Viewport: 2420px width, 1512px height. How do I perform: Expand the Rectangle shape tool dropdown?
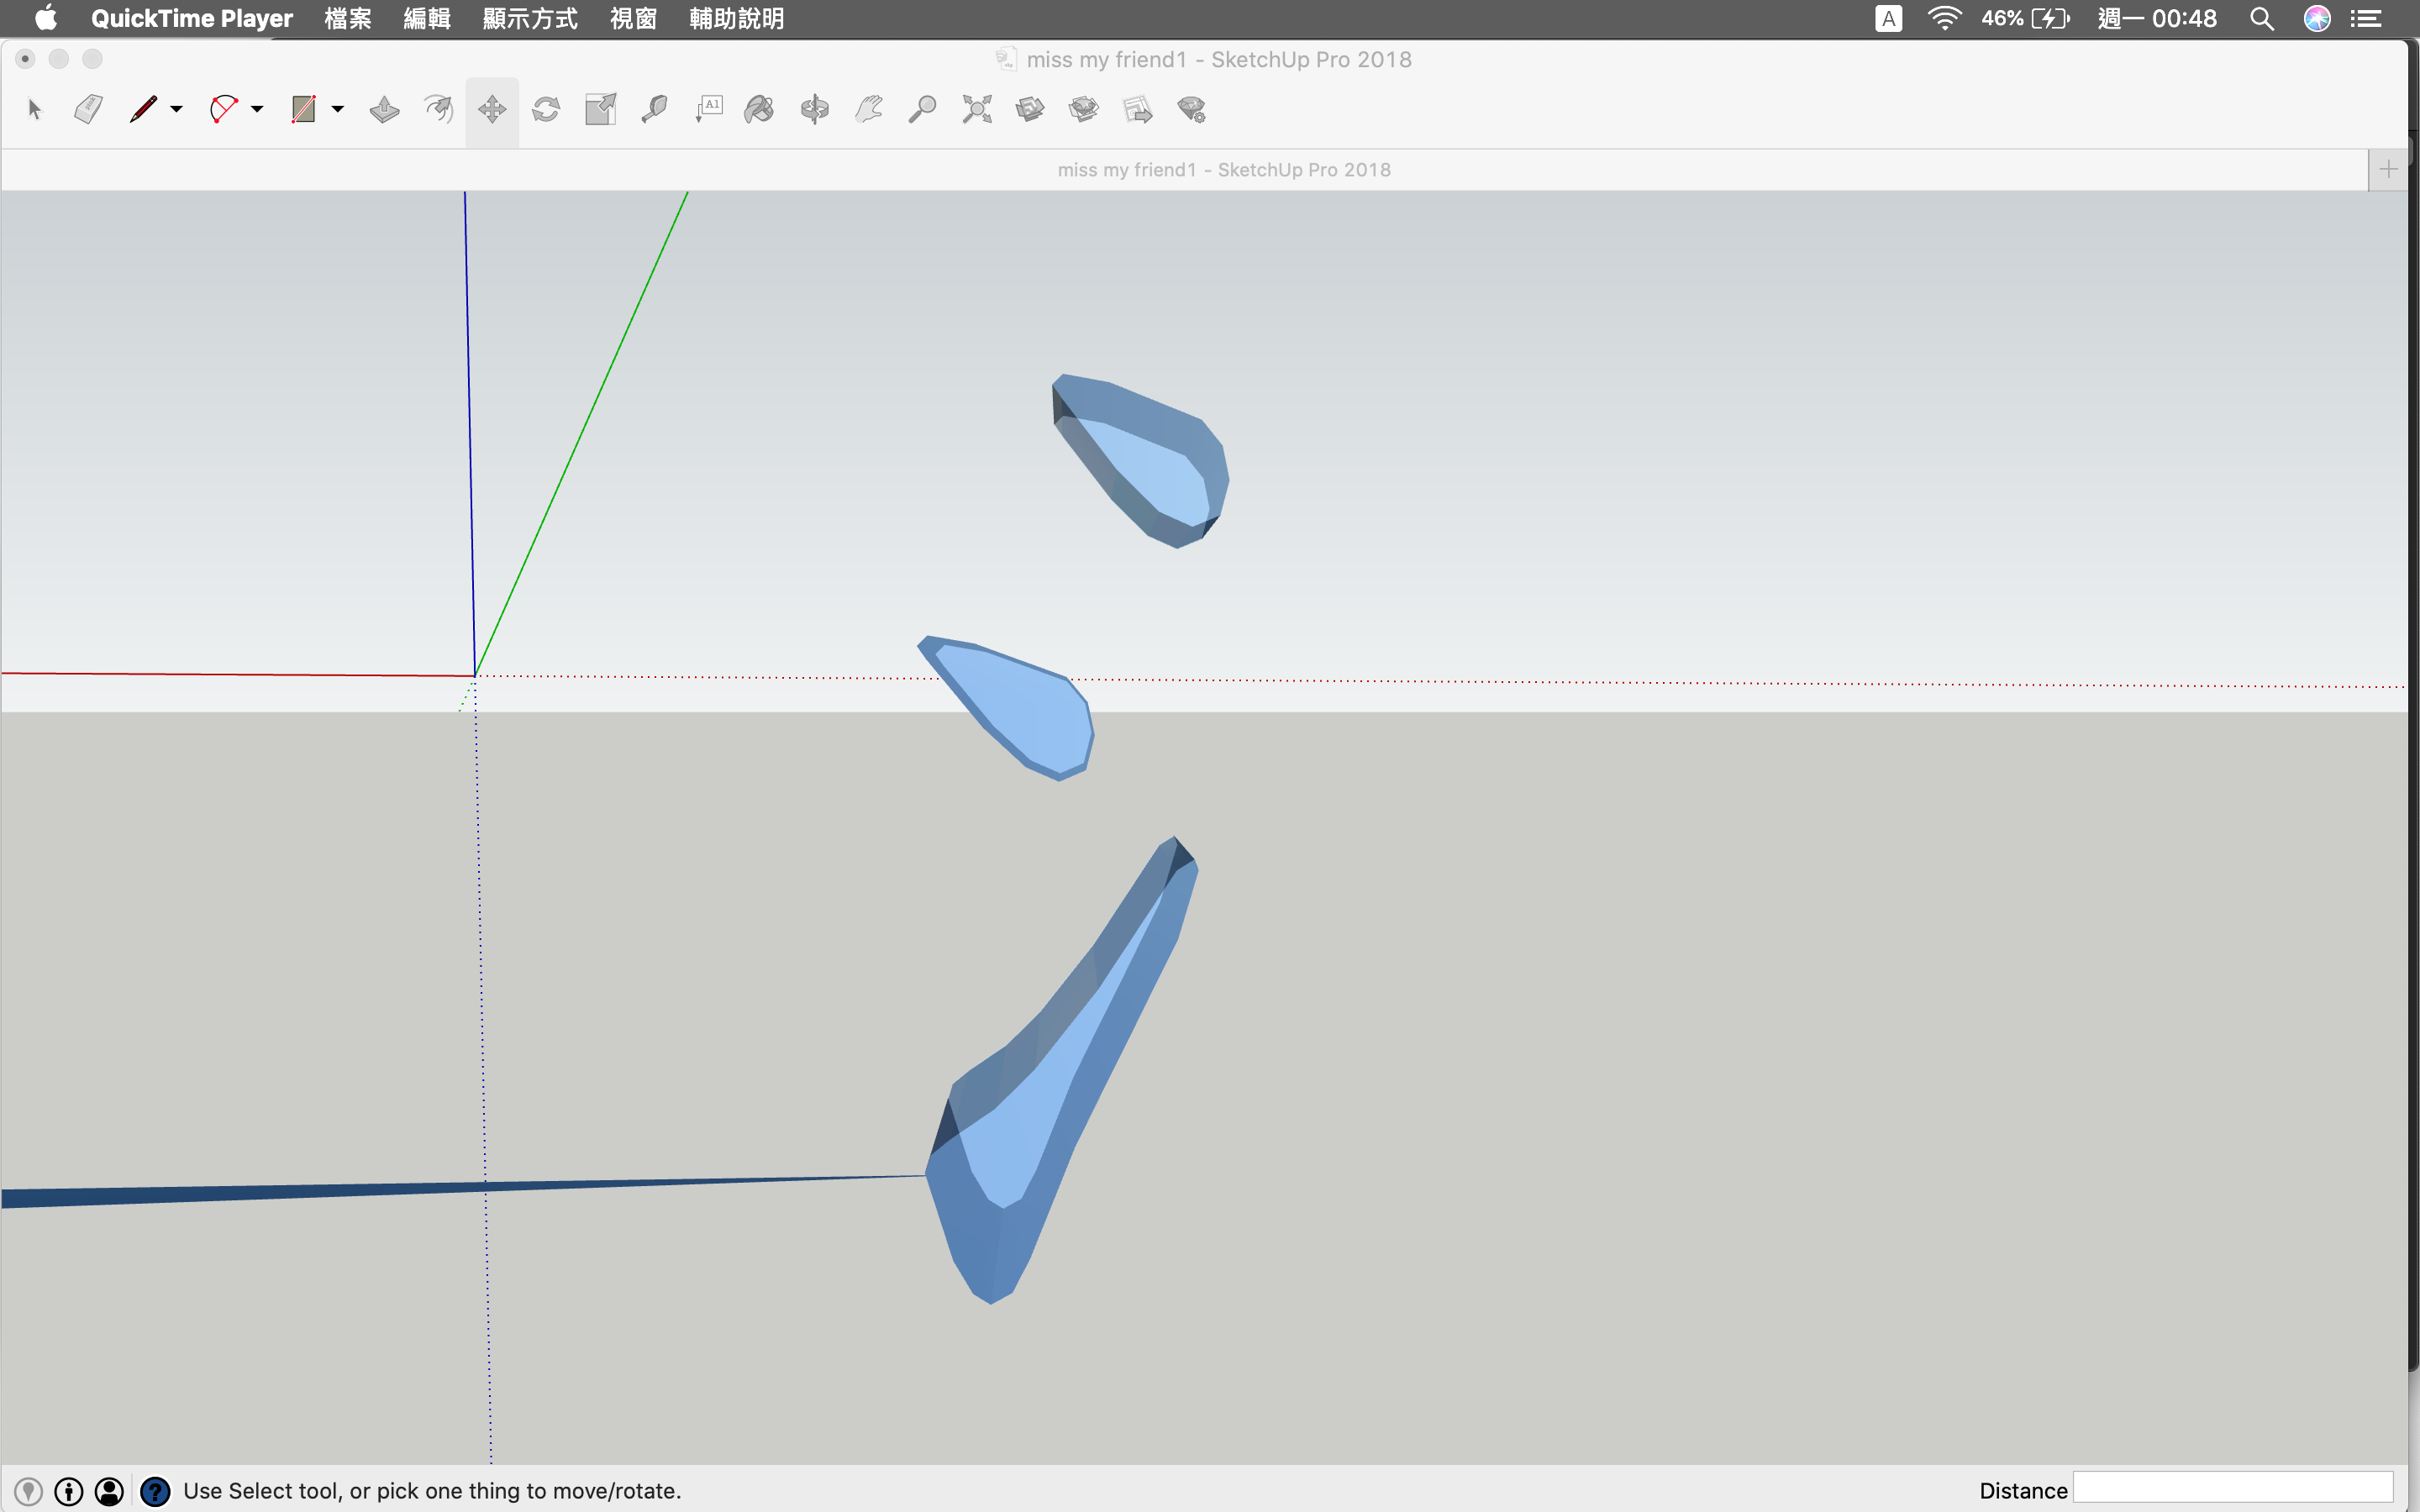(338, 109)
